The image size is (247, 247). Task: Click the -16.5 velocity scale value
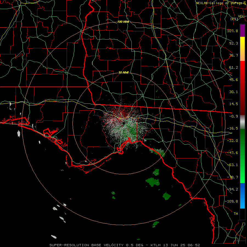pyautogui.click(x=232, y=128)
